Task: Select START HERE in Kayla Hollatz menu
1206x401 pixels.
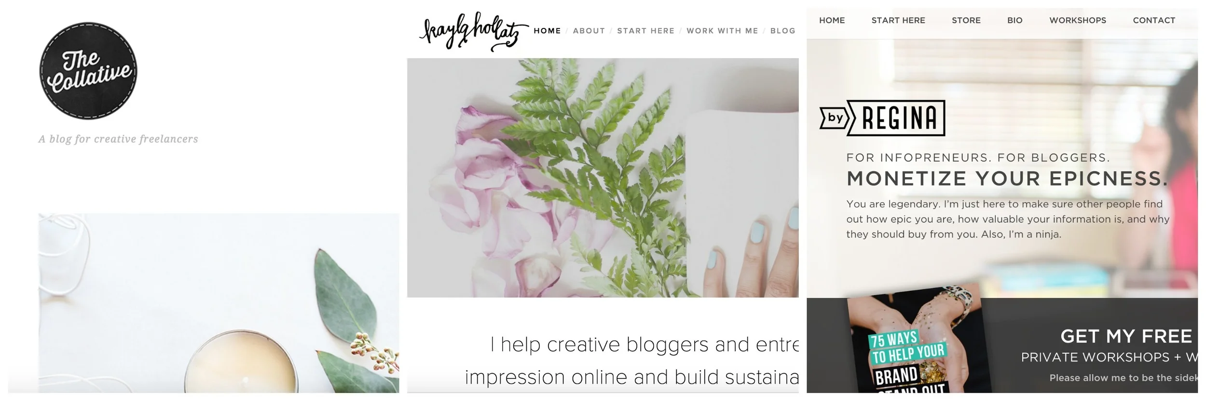Action: pyautogui.click(x=645, y=31)
